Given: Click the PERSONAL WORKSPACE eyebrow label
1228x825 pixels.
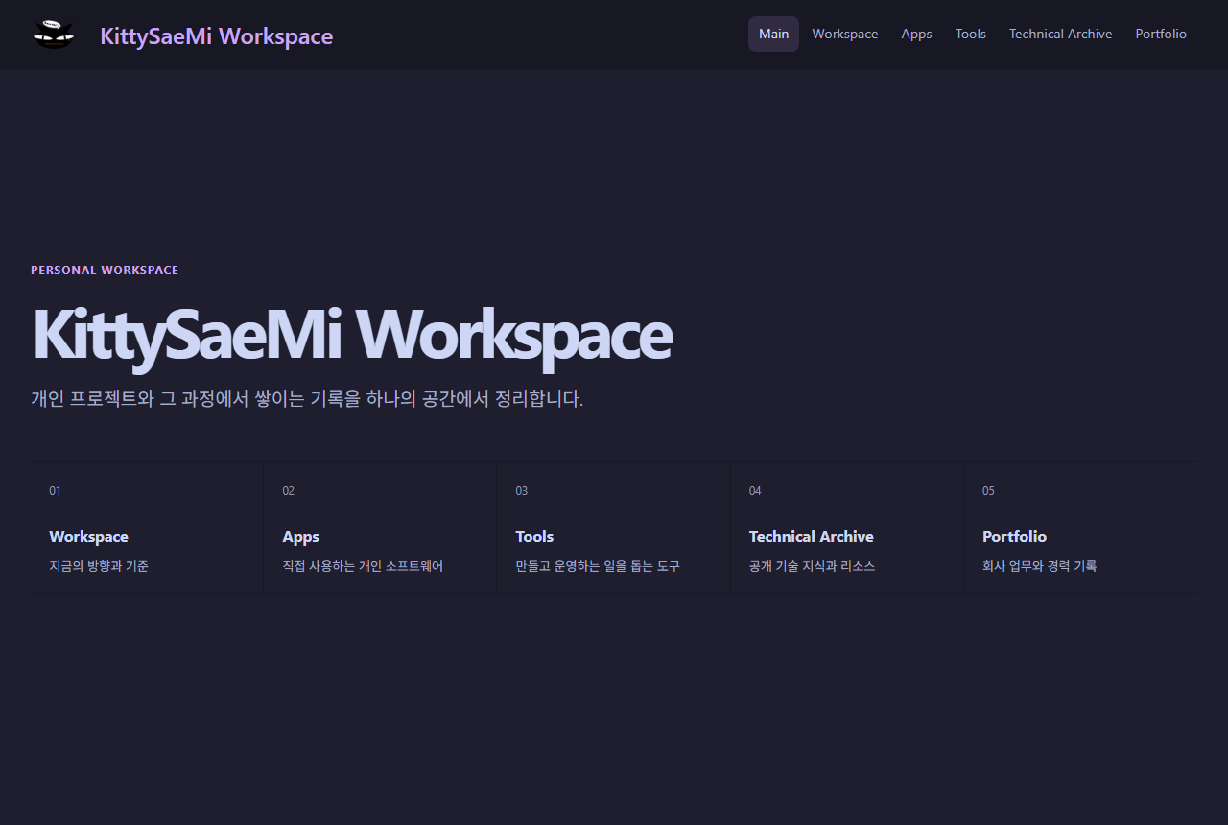Looking at the screenshot, I should [x=105, y=271].
